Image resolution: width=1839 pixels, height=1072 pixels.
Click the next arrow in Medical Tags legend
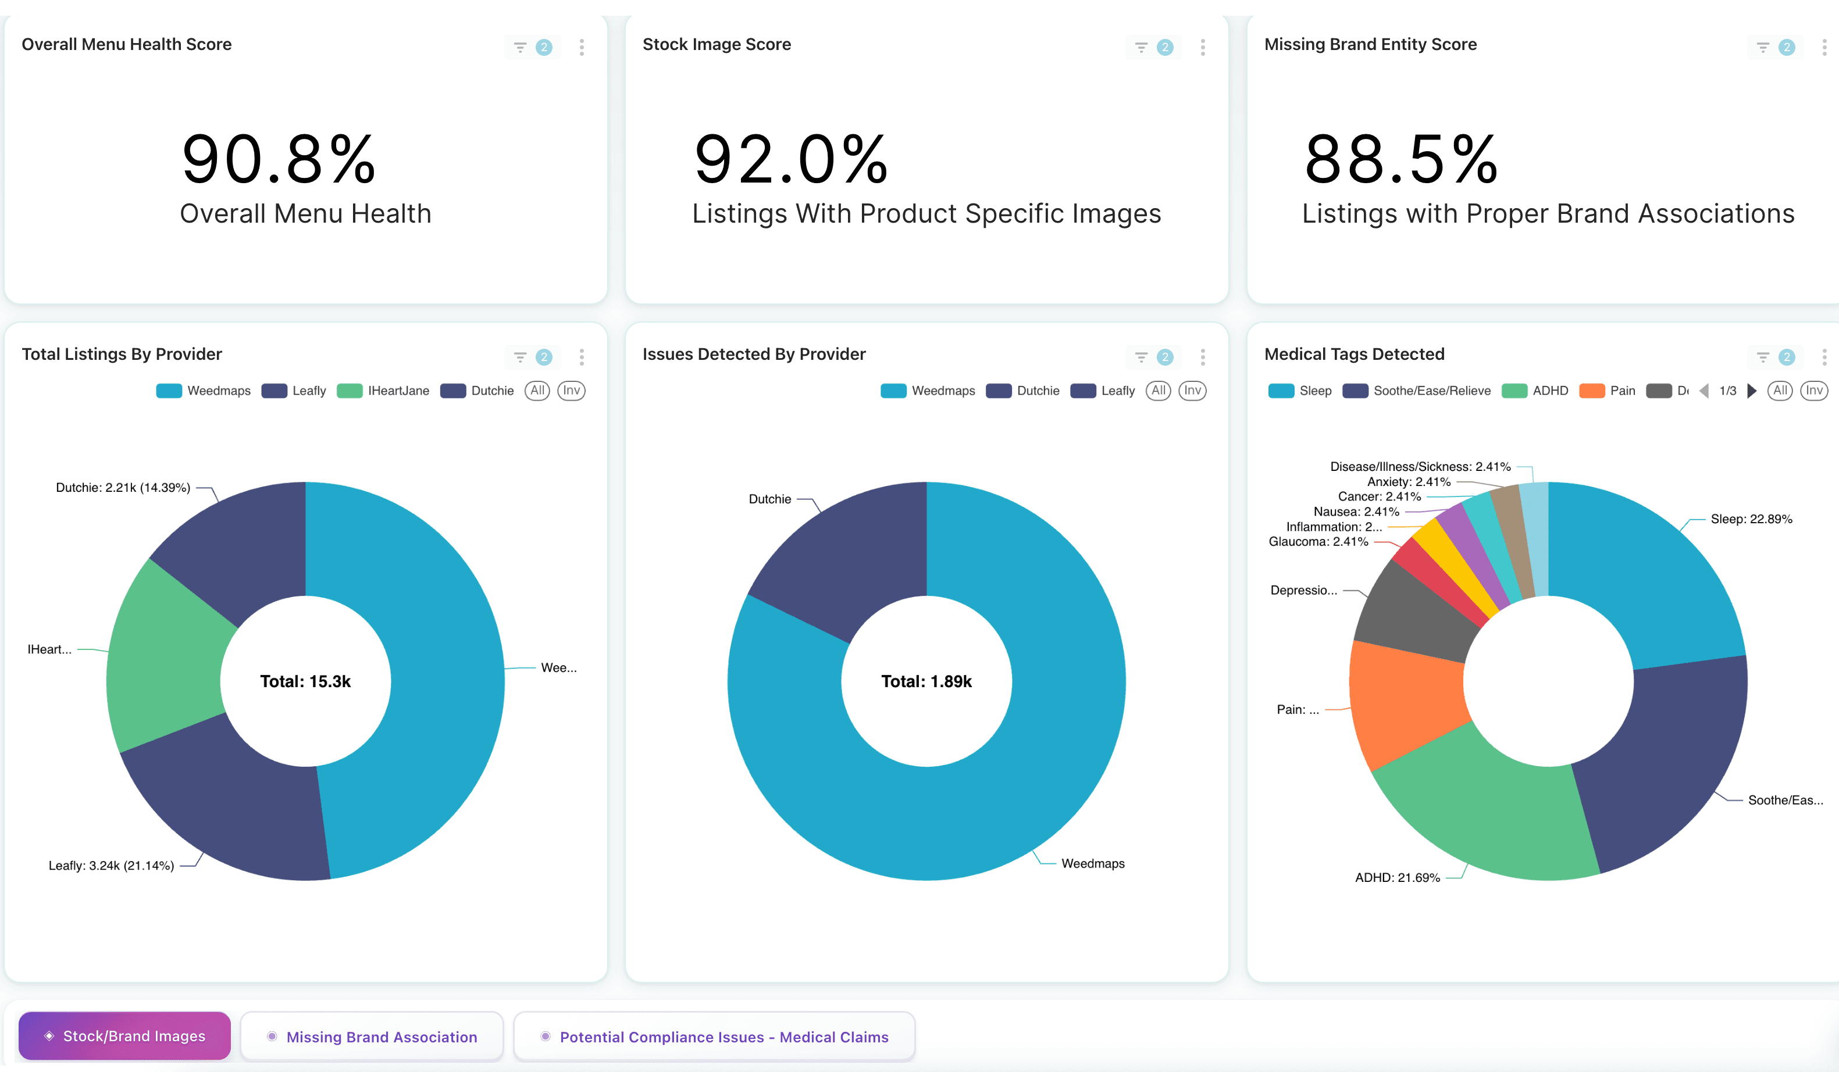coord(1751,391)
